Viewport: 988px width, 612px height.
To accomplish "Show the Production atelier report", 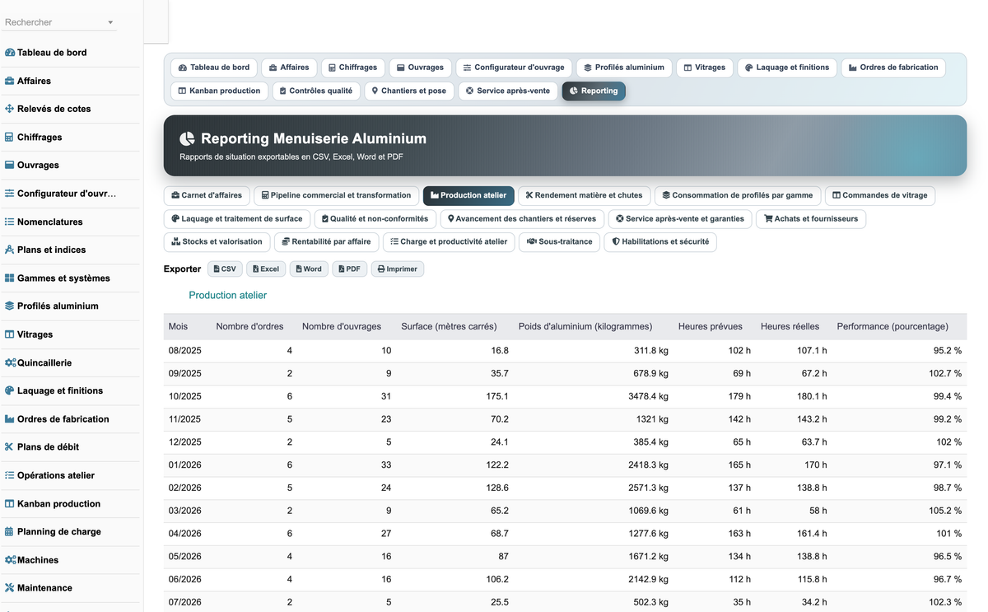I will pyautogui.click(x=468, y=195).
